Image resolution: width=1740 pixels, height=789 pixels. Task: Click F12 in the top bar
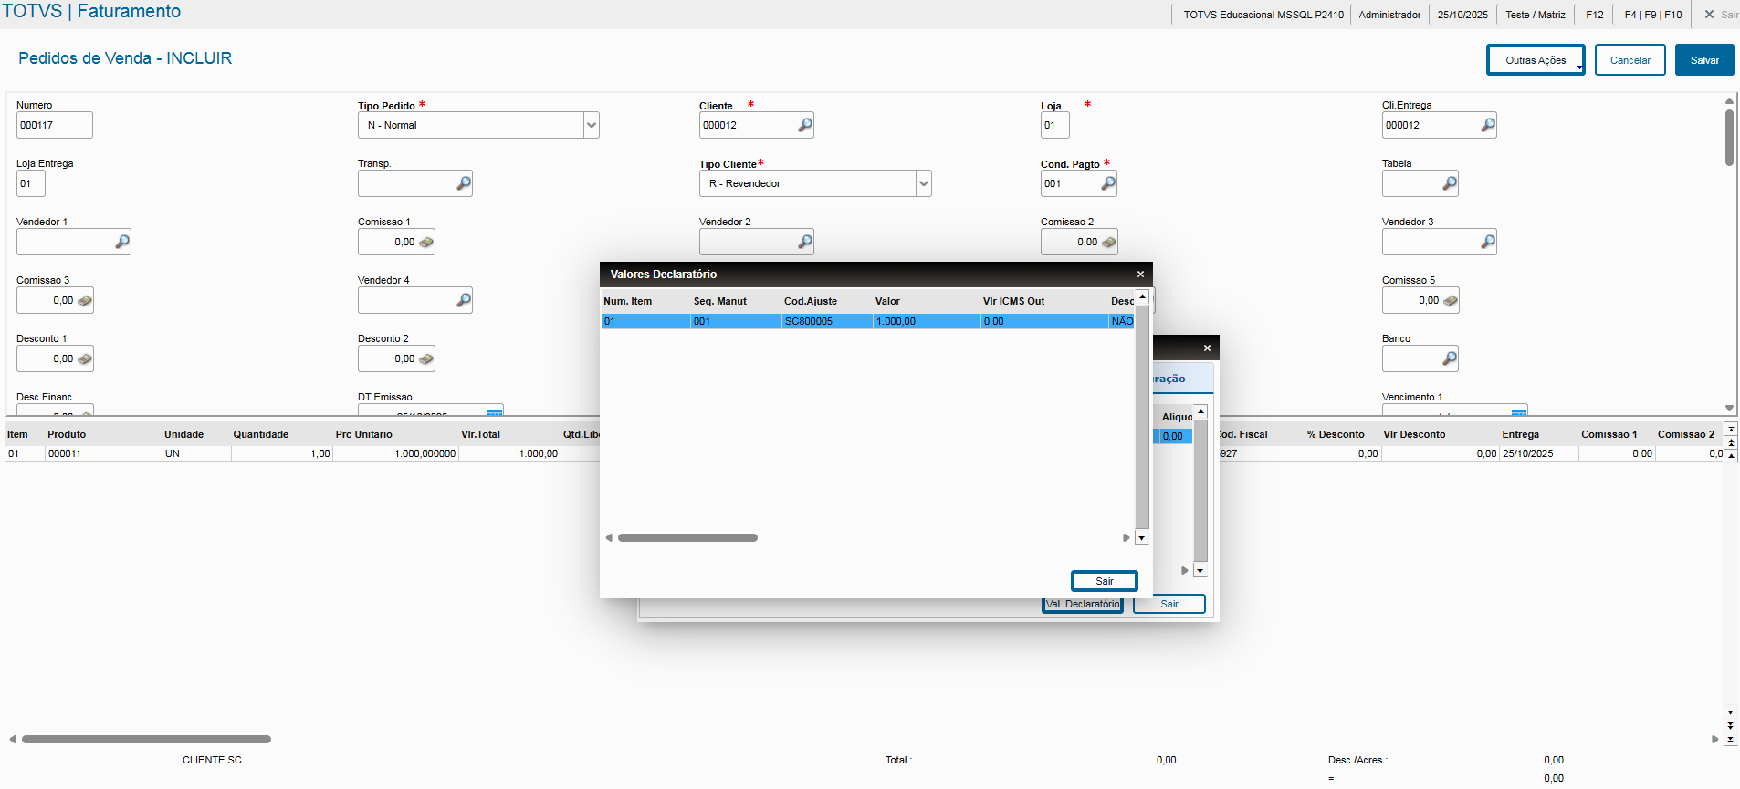point(1594,15)
